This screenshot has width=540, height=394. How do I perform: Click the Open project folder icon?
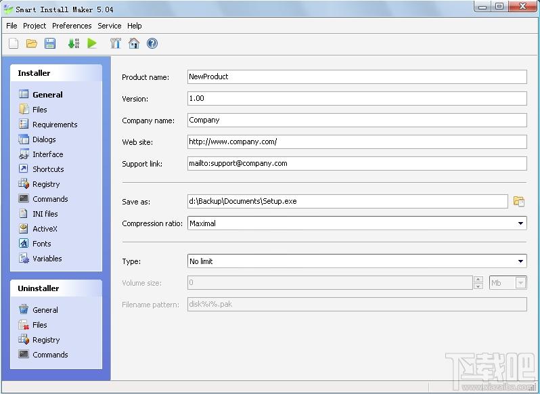click(32, 43)
